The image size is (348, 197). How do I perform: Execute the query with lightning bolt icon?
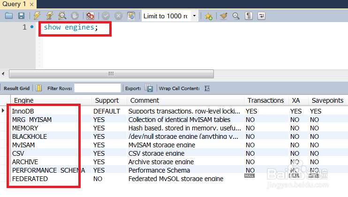coord(37,16)
